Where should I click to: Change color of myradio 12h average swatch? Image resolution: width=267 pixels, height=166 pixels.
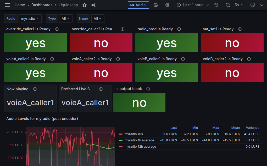(121, 147)
